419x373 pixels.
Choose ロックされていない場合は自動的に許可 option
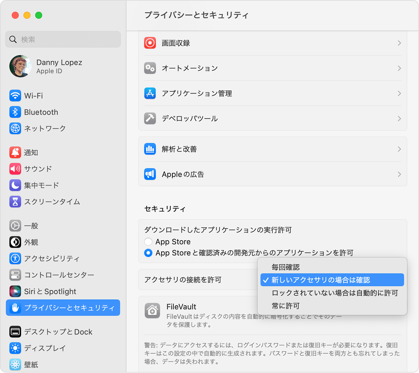point(332,293)
